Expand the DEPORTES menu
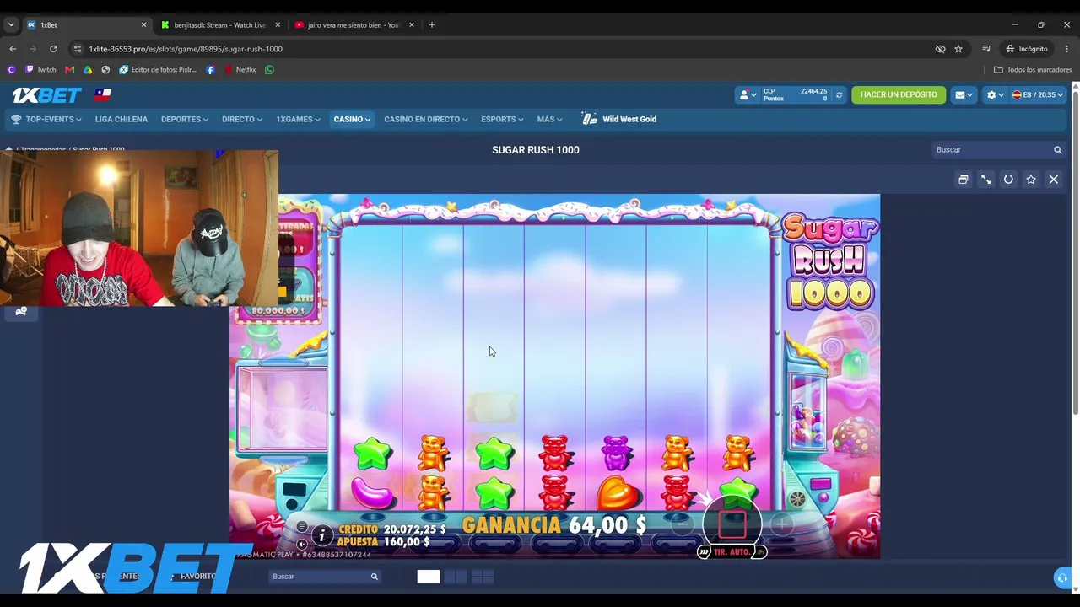The width and height of the screenshot is (1080, 607). tap(185, 120)
